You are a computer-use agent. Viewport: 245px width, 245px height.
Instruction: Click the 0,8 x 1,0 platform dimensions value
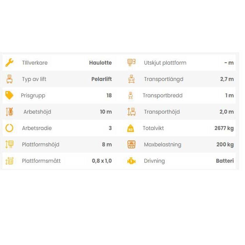pos(102,161)
